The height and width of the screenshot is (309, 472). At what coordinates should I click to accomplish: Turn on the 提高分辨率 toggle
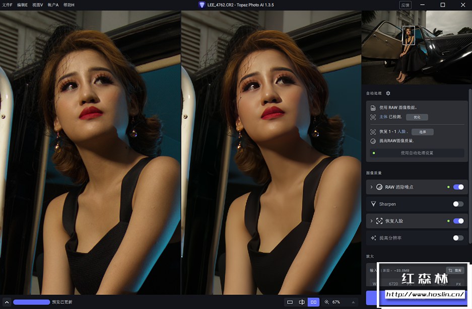pos(458,238)
